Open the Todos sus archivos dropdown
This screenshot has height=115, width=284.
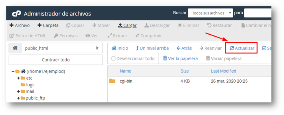(x=210, y=13)
